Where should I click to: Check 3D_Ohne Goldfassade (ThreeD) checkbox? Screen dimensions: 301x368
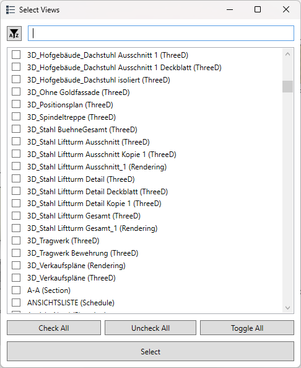pyautogui.click(x=16, y=91)
